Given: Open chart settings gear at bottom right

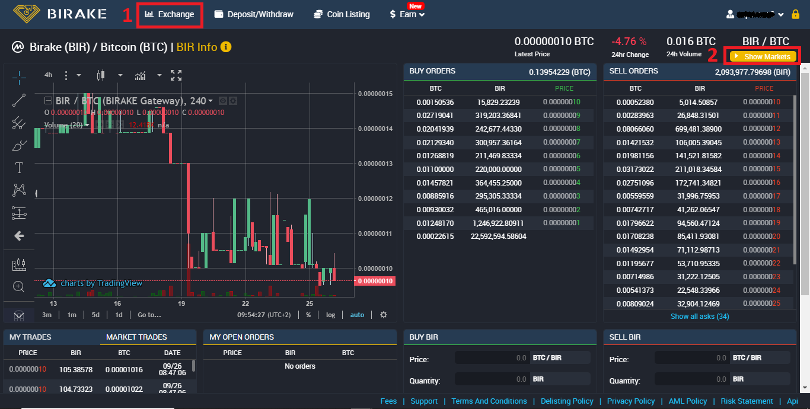Looking at the screenshot, I should point(384,315).
